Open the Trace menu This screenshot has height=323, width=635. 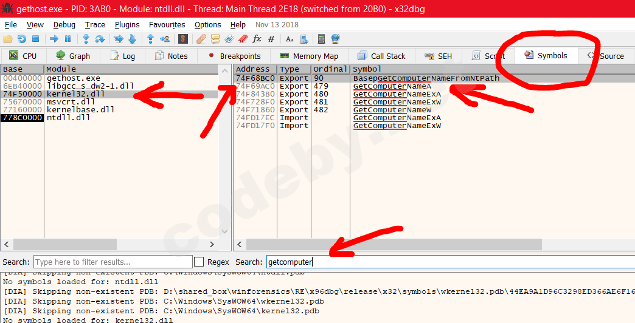tap(95, 25)
